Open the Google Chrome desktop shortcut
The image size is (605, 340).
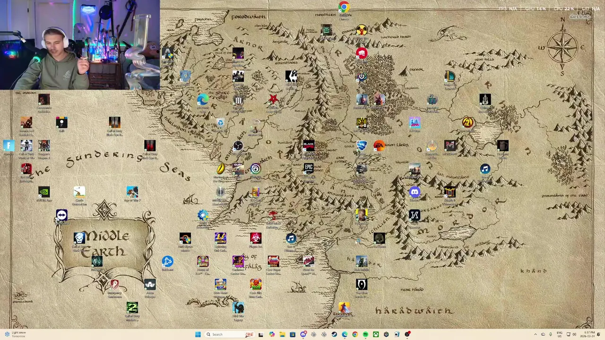coord(344,7)
